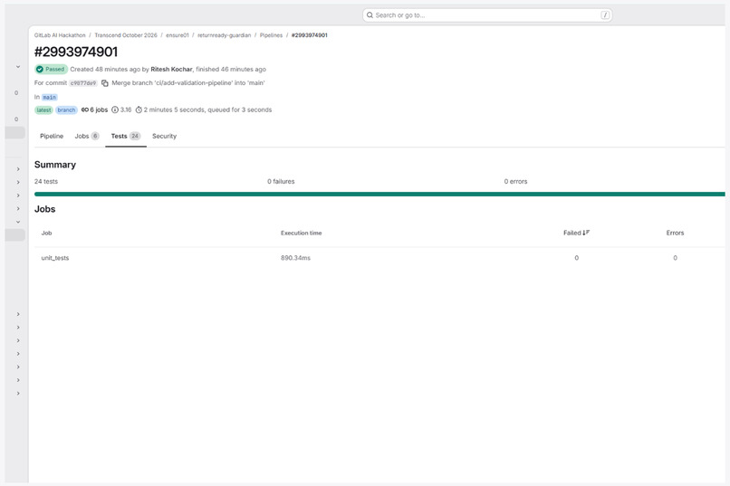Viewport: 730px width, 486px height.
Task: Open the GitLab AI Hackathon breadcrumb
Action: pos(60,35)
